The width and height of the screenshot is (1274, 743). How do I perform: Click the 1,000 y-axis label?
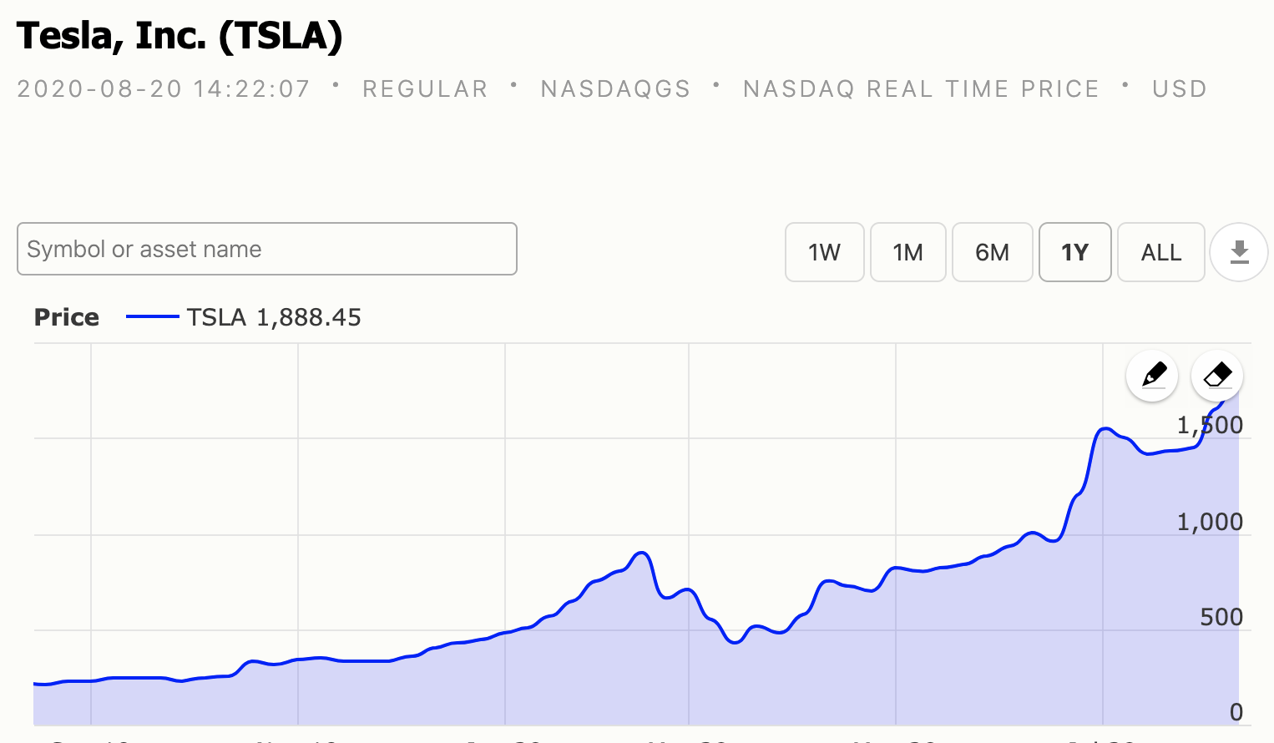pyautogui.click(x=1210, y=523)
